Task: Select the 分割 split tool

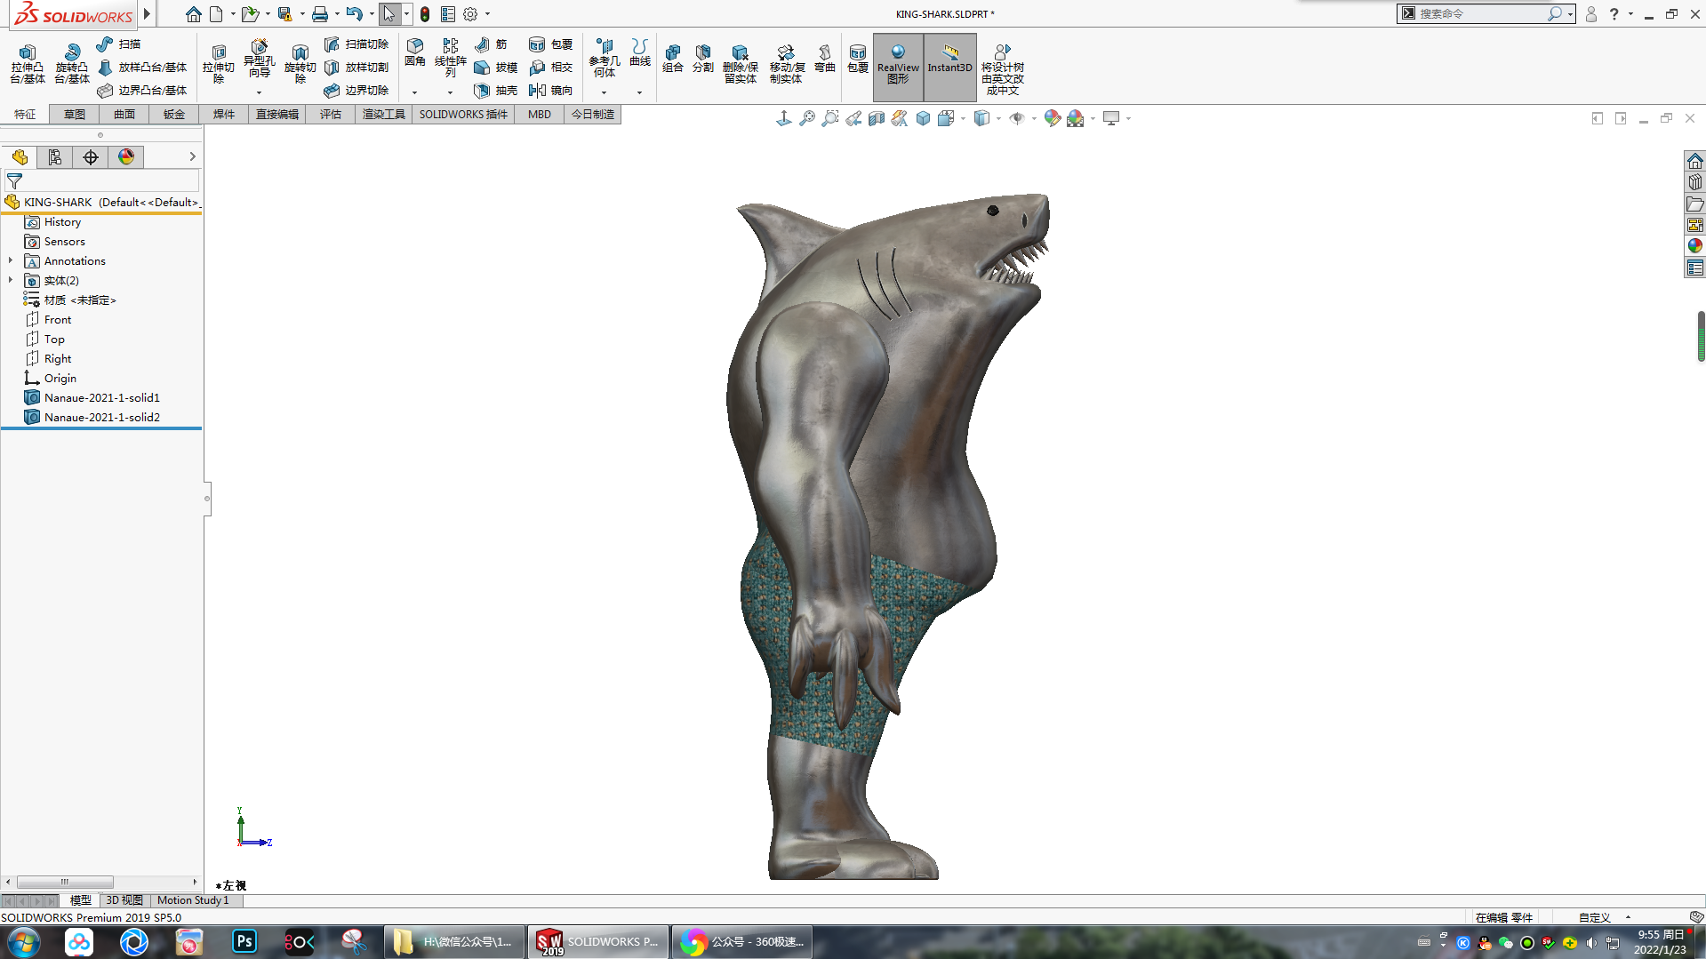Action: click(x=703, y=59)
